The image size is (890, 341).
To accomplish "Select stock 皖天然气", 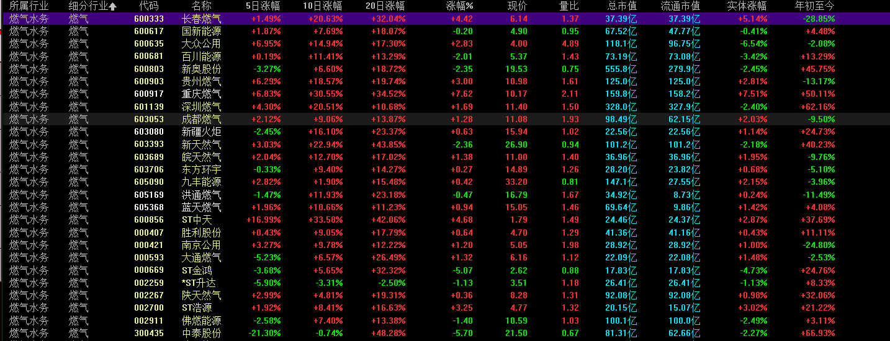I will tap(201, 157).
